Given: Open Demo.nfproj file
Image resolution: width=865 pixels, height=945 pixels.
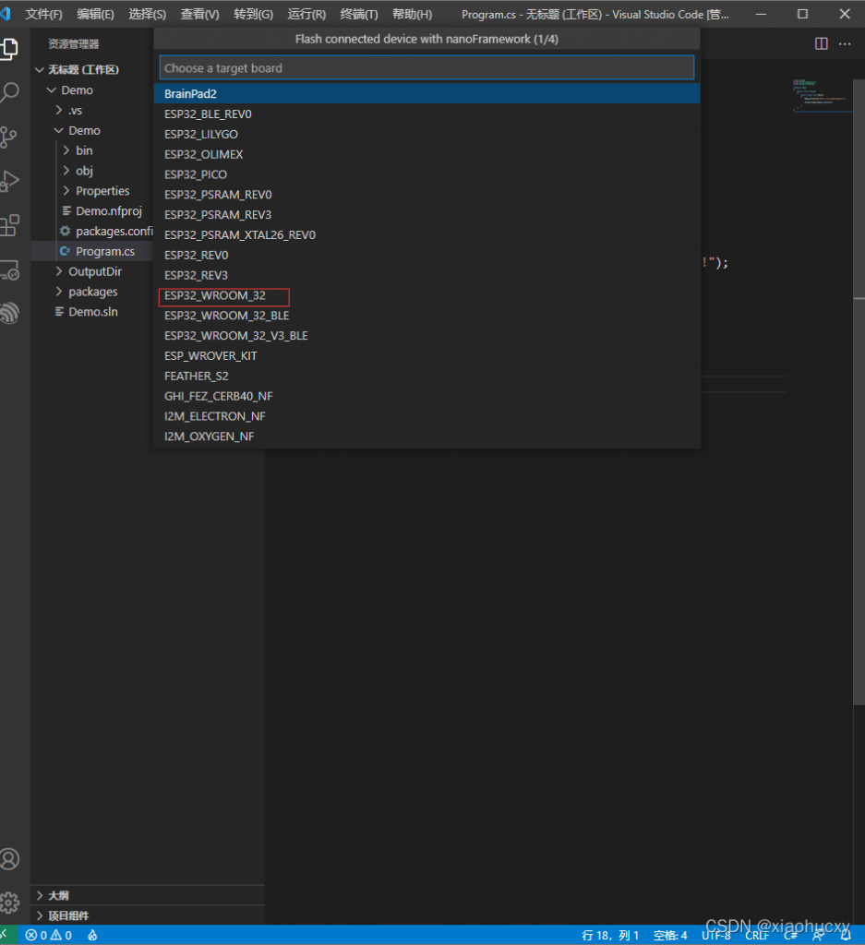Looking at the screenshot, I should (x=109, y=211).
